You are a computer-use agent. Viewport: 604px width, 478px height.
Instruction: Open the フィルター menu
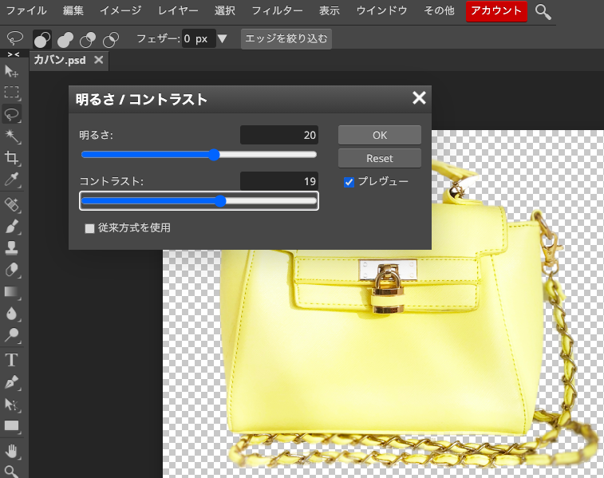point(278,11)
